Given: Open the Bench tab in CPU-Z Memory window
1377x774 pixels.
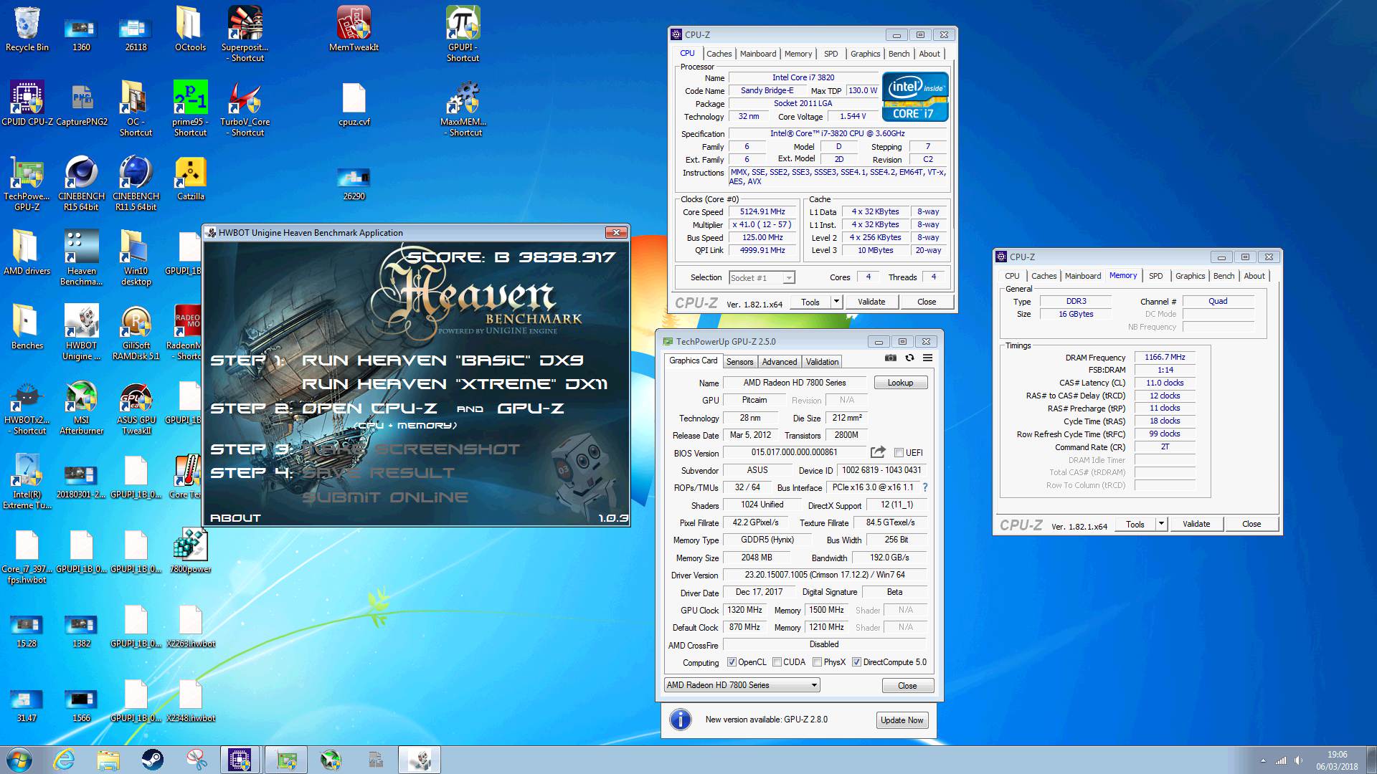Looking at the screenshot, I should (x=1224, y=276).
